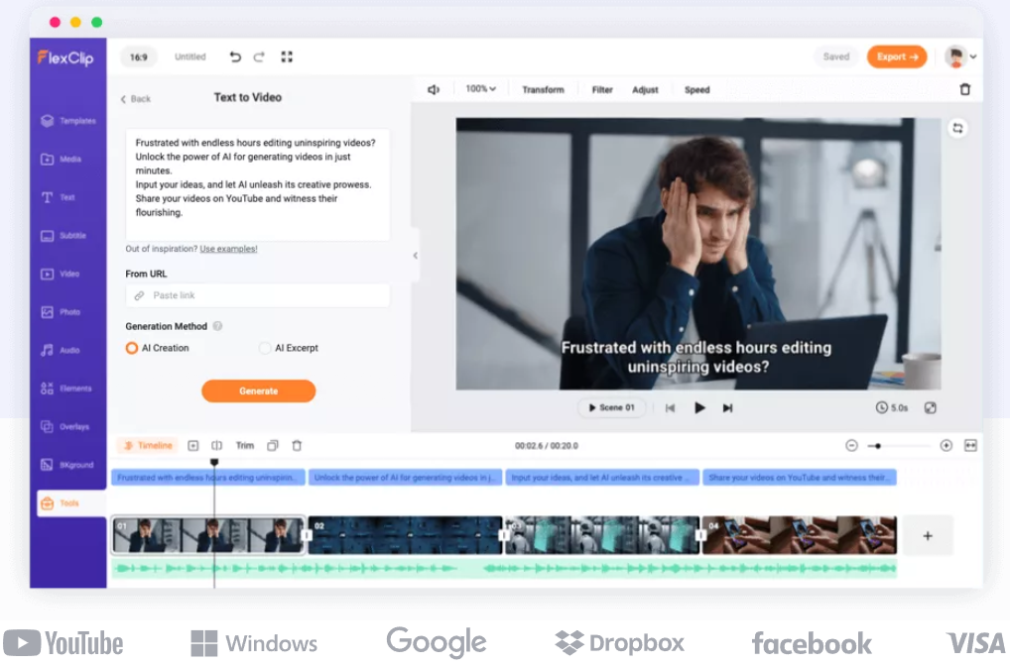1010x666 pixels.
Task: Open the BKground sidebar panel
Action: click(x=66, y=465)
